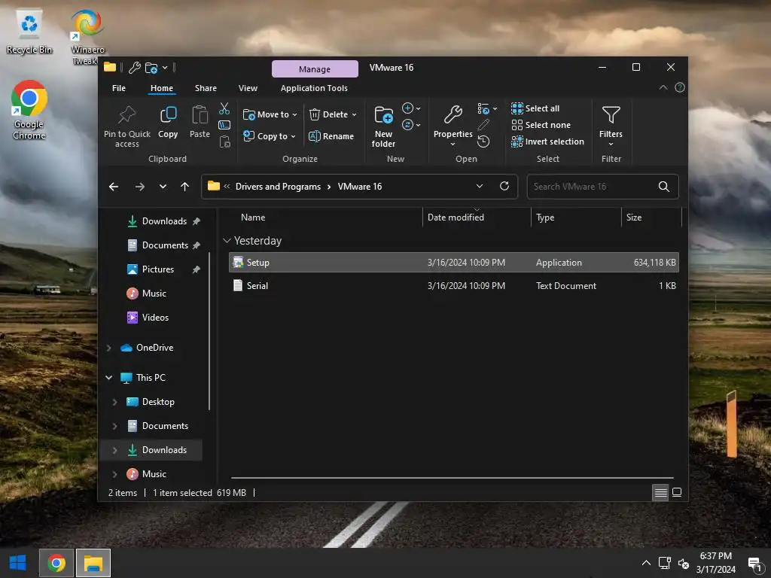Image resolution: width=771 pixels, height=578 pixels.
Task: Collapse the Yesterday group
Action: point(227,240)
